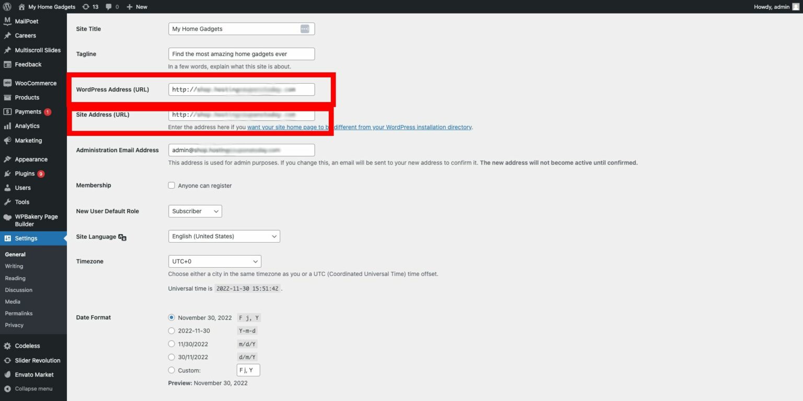The height and width of the screenshot is (401, 803).
Task: Open the Timezone UTC+0 dropdown
Action: (x=214, y=261)
